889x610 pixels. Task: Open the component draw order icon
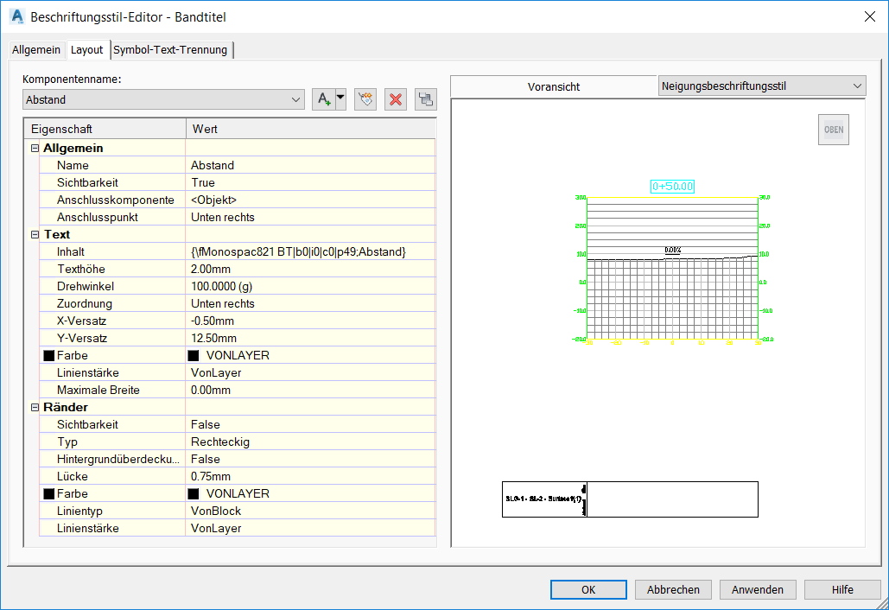[x=424, y=99]
